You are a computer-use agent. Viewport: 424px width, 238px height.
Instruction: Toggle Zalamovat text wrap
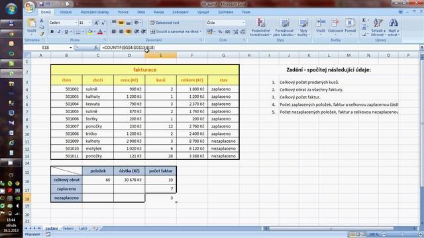point(165,22)
